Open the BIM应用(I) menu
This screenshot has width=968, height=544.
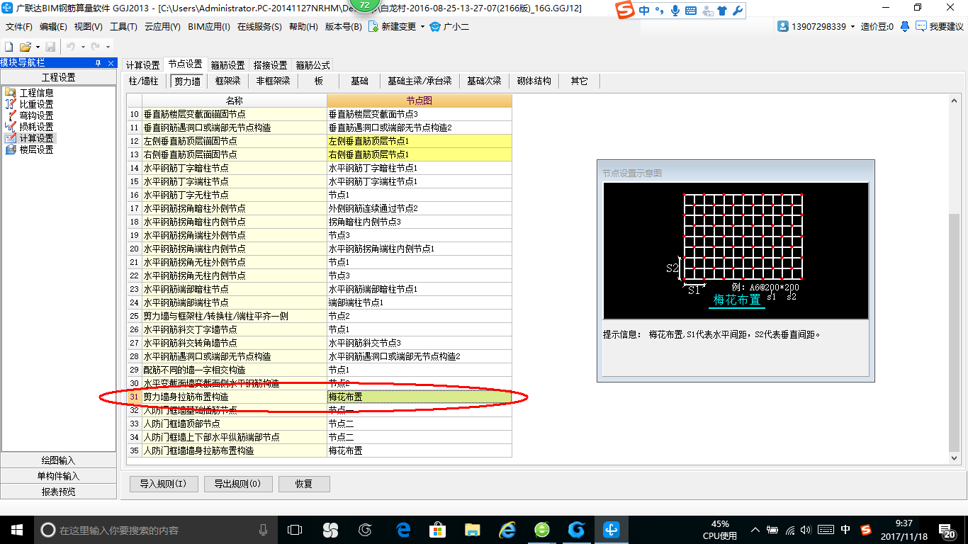pos(209,27)
